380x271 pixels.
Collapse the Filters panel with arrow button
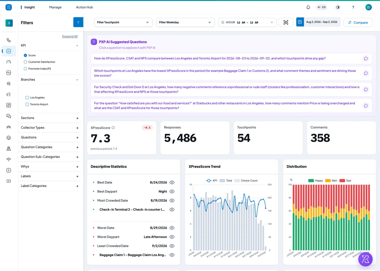[78, 22]
